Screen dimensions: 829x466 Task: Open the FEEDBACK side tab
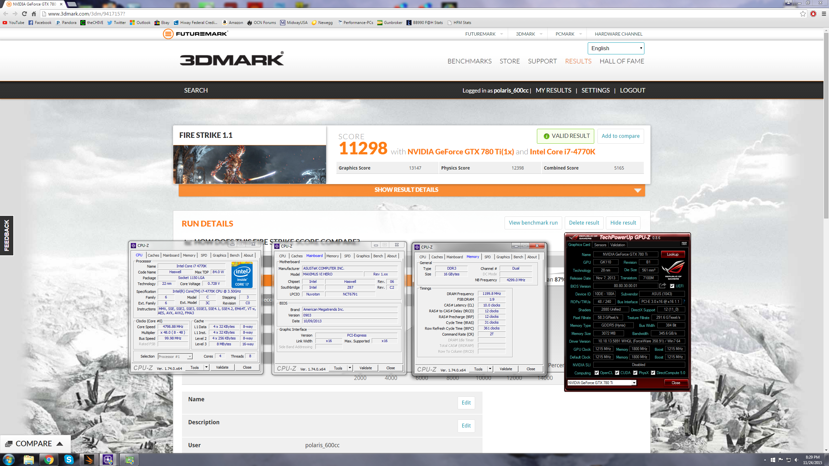click(6, 235)
